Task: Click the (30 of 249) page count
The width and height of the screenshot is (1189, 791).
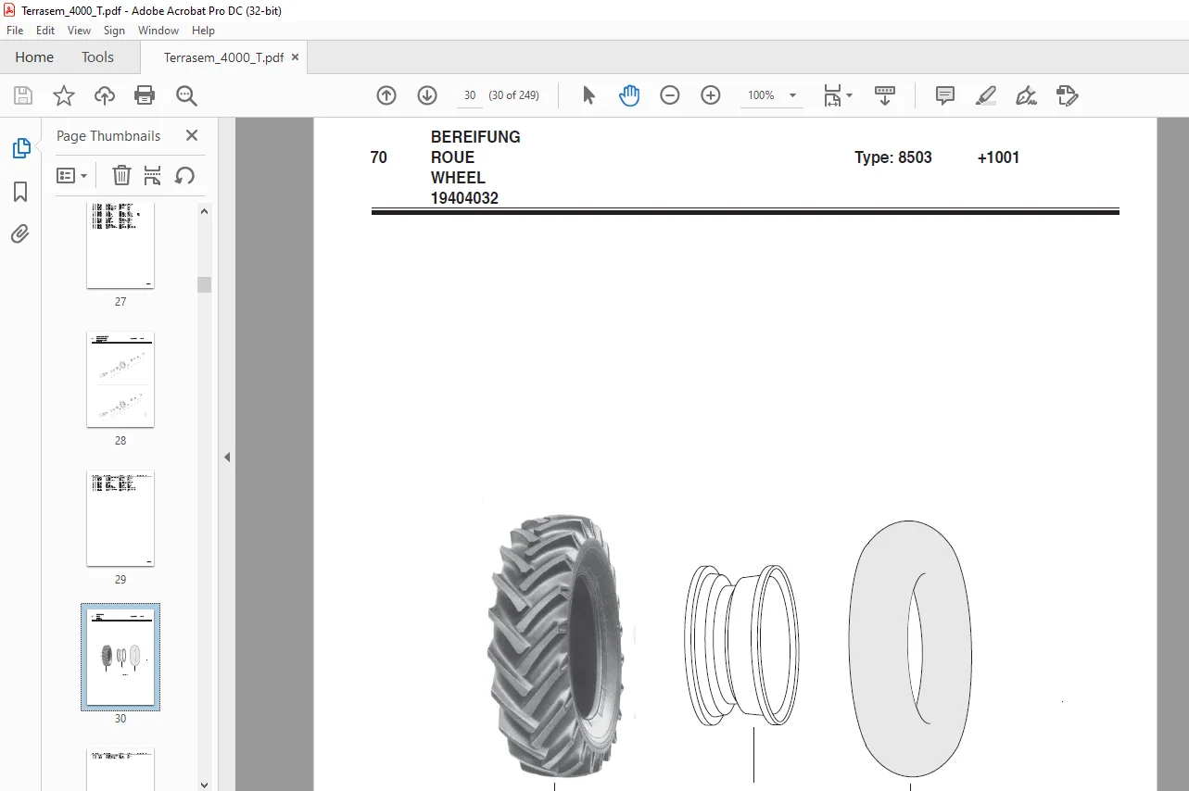Action: click(514, 95)
